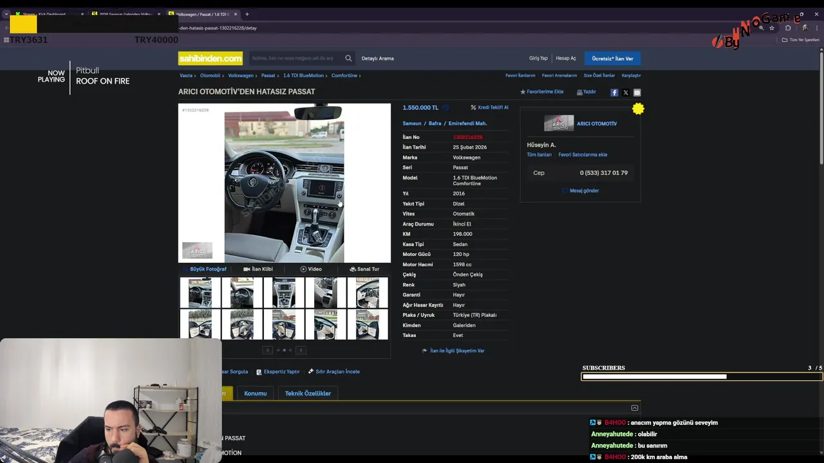Select the last thumbnail in the bottom row
Image resolution: width=824 pixels, height=463 pixels.
[368, 324]
